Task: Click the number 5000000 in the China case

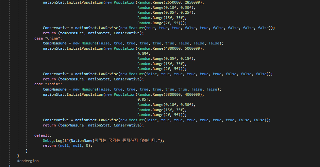Action: (x=193, y=49)
